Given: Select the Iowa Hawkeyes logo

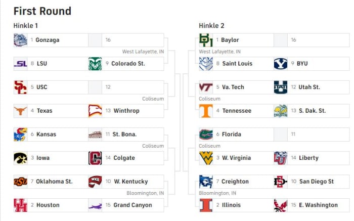Looking at the screenshot, I should pos(20,158).
